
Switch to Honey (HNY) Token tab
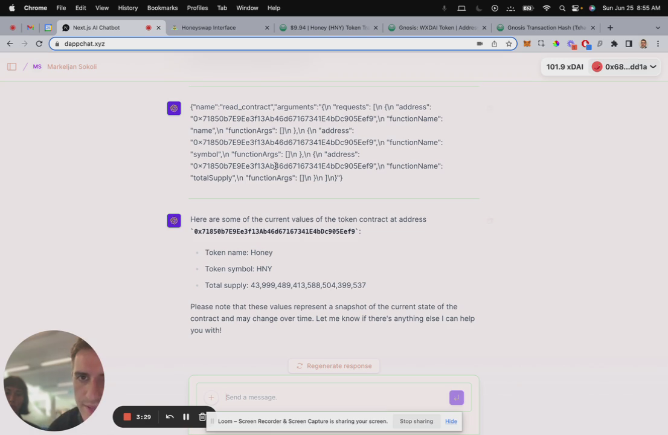pyautogui.click(x=328, y=28)
